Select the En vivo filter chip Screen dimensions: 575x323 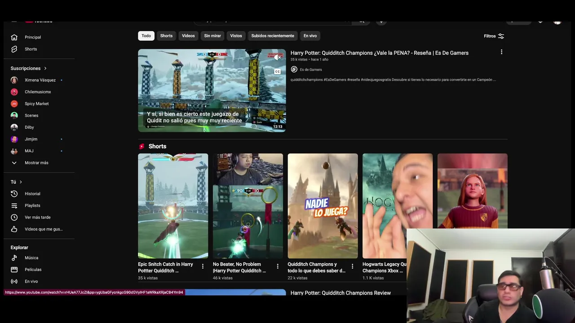coord(310,36)
